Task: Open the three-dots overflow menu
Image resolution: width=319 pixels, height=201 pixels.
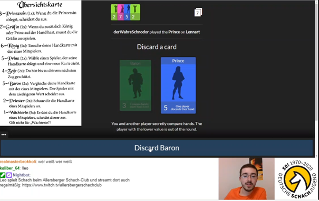Action: pos(4,135)
